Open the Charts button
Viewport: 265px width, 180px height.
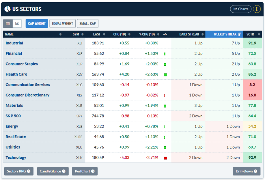tap(241, 9)
